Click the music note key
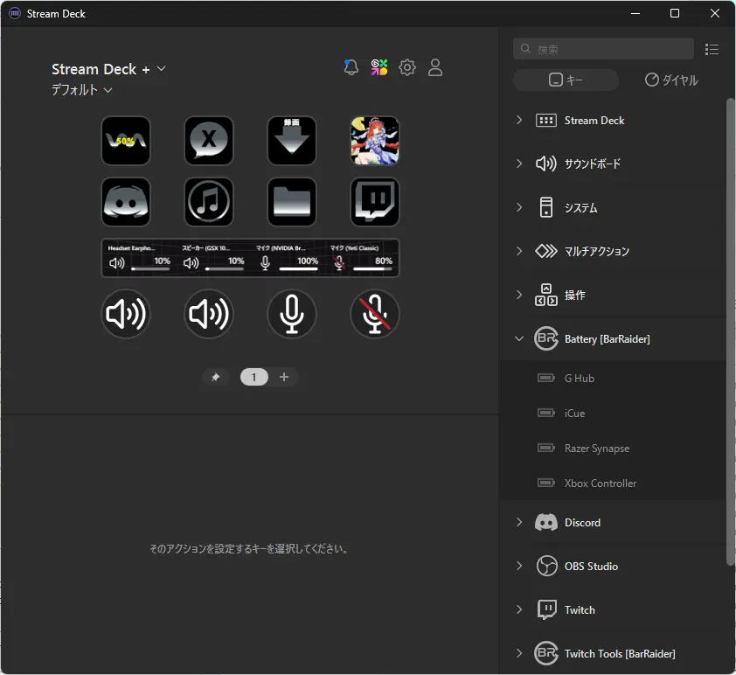 pyautogui.click(x=209, y=202)
